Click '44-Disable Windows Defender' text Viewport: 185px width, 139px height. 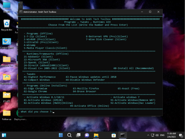click(x=85, y=80)
